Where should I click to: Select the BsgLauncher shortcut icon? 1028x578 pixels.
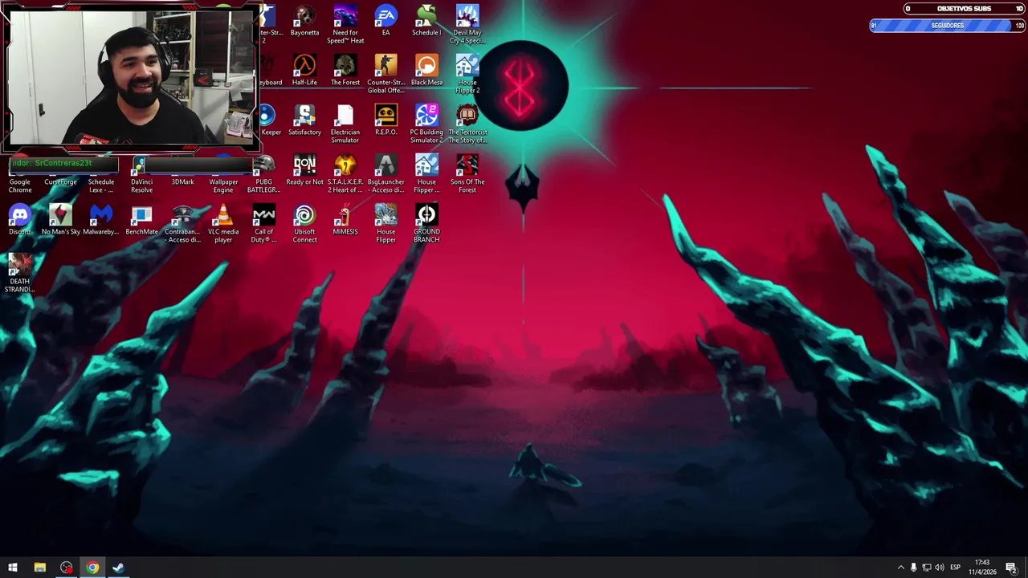point(385,173)
